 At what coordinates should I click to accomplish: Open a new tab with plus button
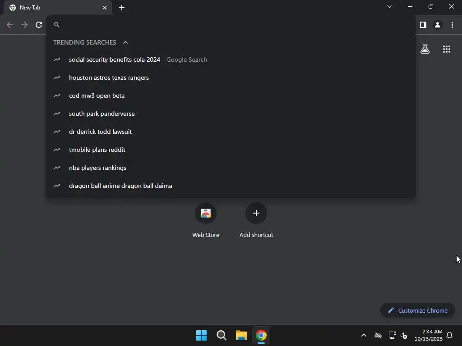pos(122,8)
